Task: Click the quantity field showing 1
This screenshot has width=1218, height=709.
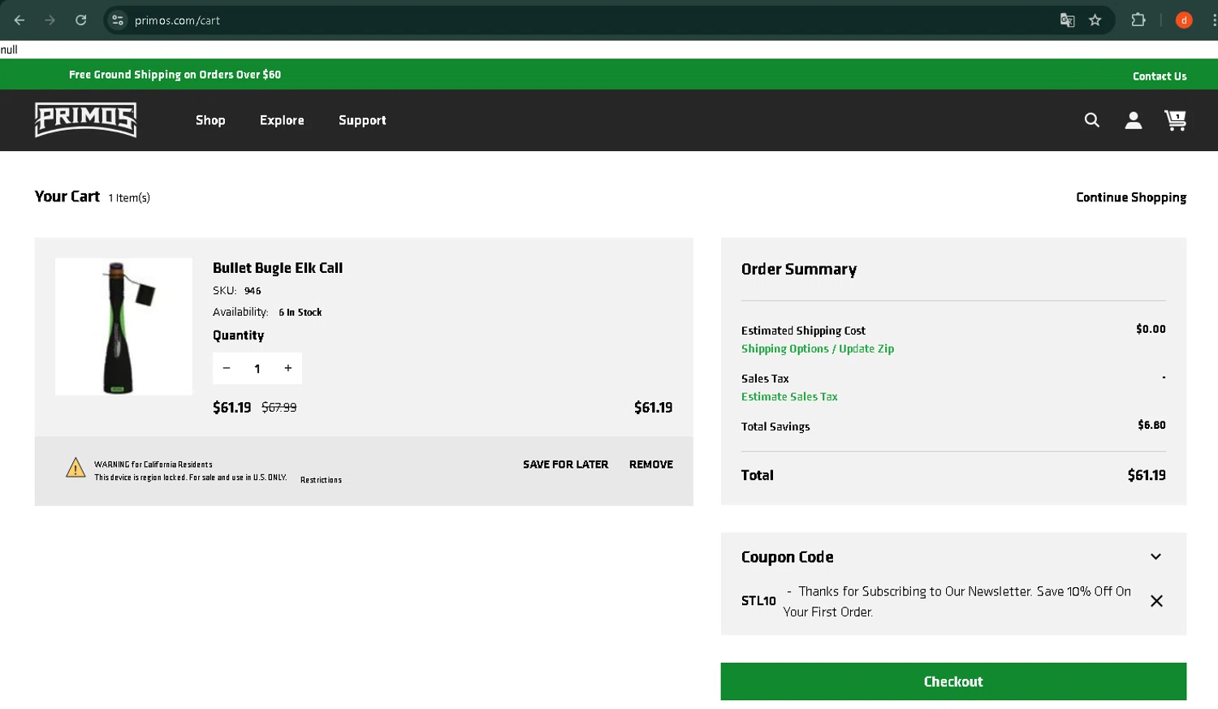Action: pyautogui.click(x=257, y=369)
